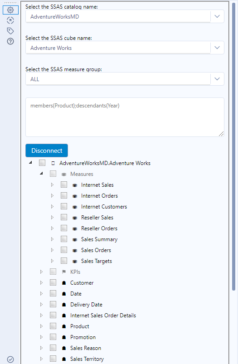Expand the KPIs node

coord(41,272)
